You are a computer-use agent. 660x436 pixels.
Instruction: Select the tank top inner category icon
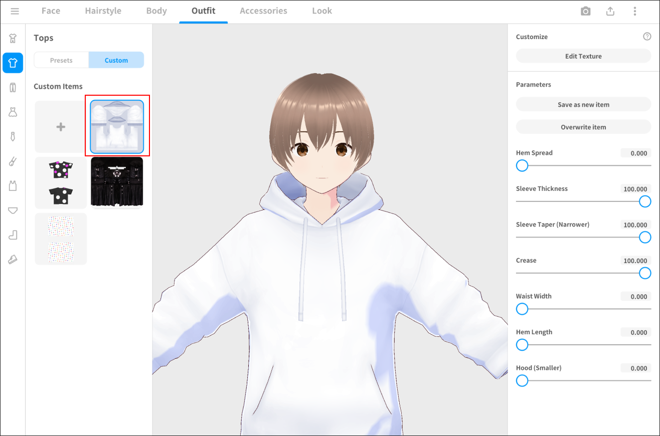tap(13, 185)
